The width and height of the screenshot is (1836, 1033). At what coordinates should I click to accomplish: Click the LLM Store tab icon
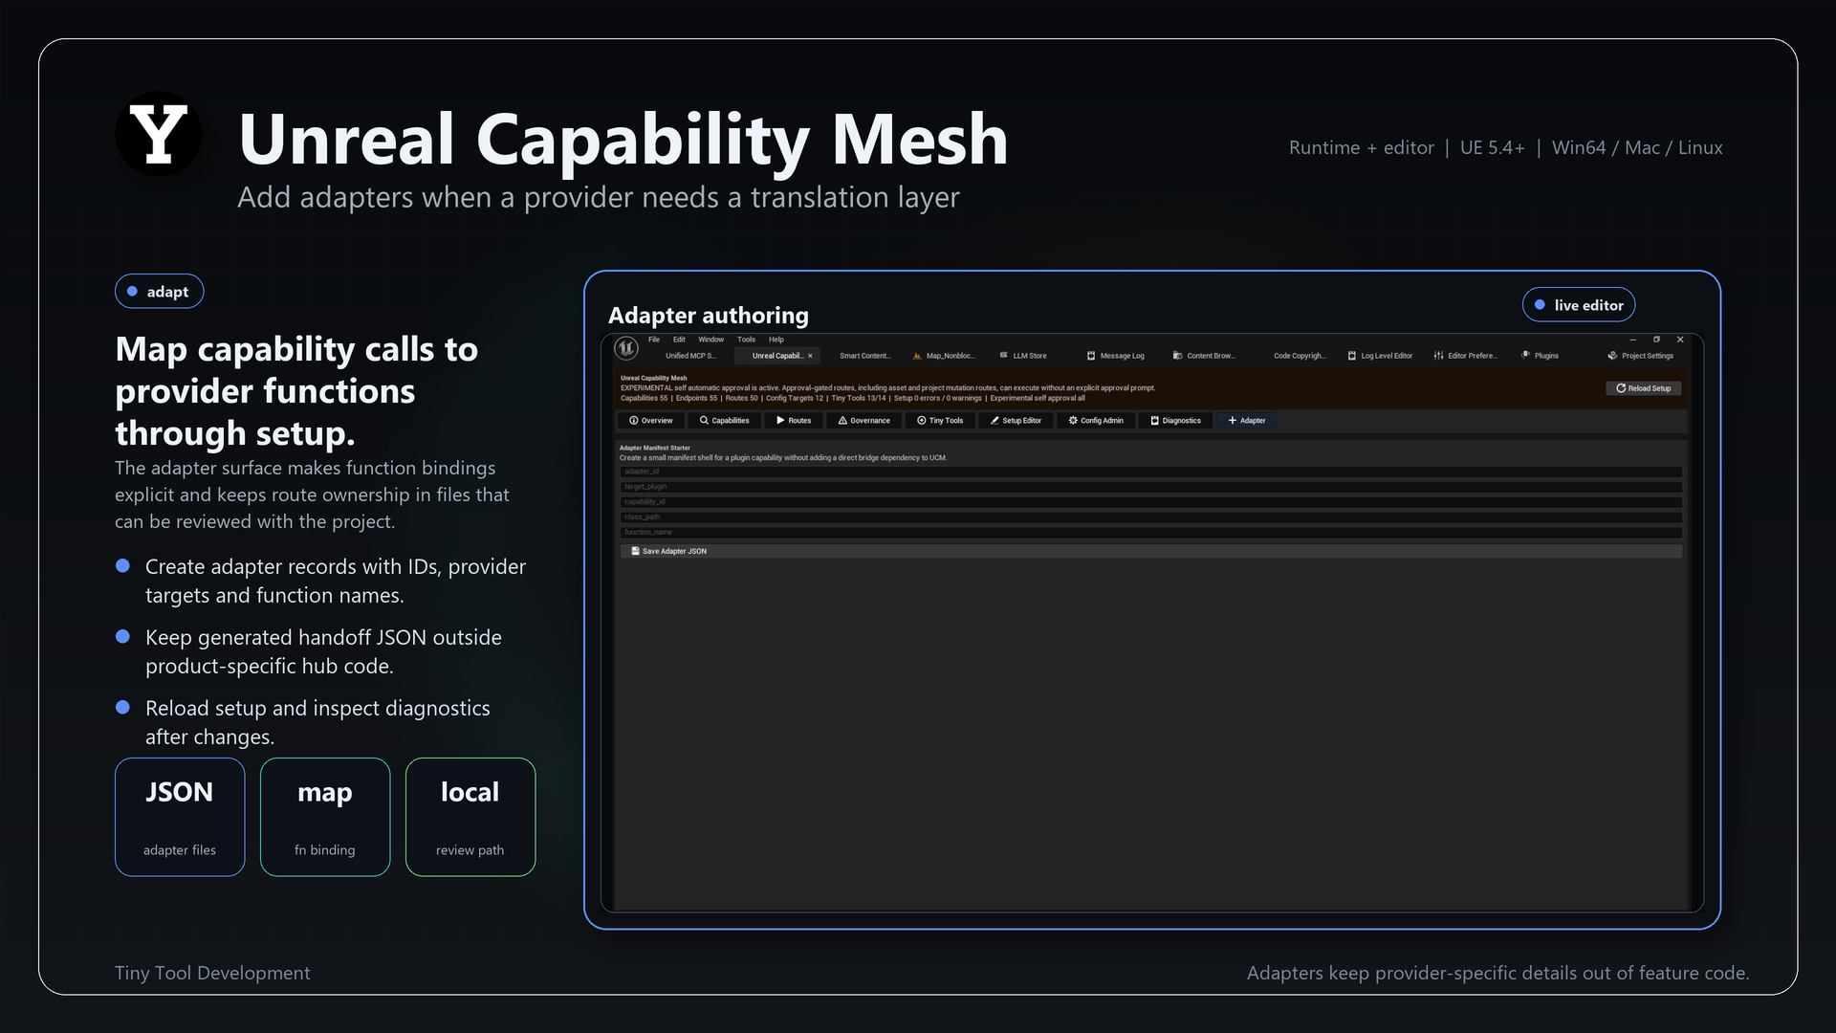(x=1004, y=356)
